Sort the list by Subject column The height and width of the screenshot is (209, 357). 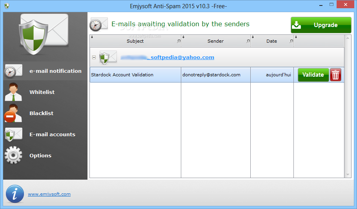pos(135,41)
